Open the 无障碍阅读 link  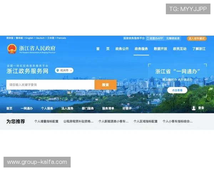173,38
